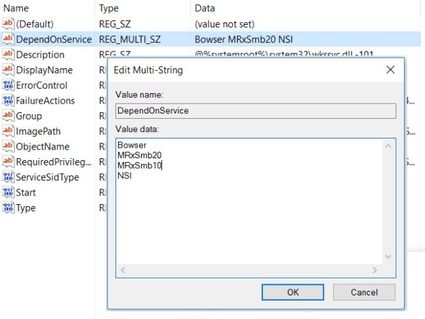
Task: Click the Type DWORD value icon
Action: pos(9,208)
